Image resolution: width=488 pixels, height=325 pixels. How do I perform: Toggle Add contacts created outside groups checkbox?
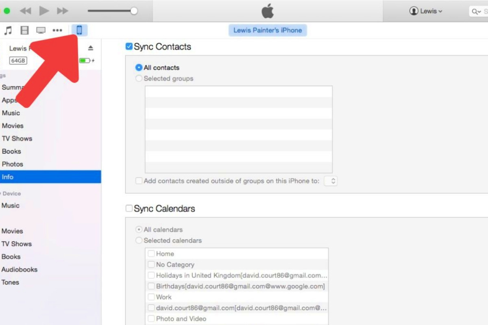[139, 181]
